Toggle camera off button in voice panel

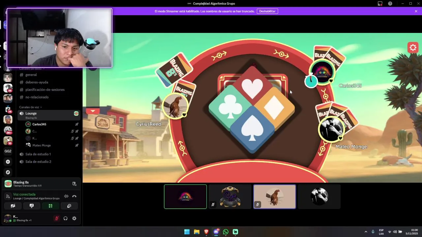click(13, 206)
